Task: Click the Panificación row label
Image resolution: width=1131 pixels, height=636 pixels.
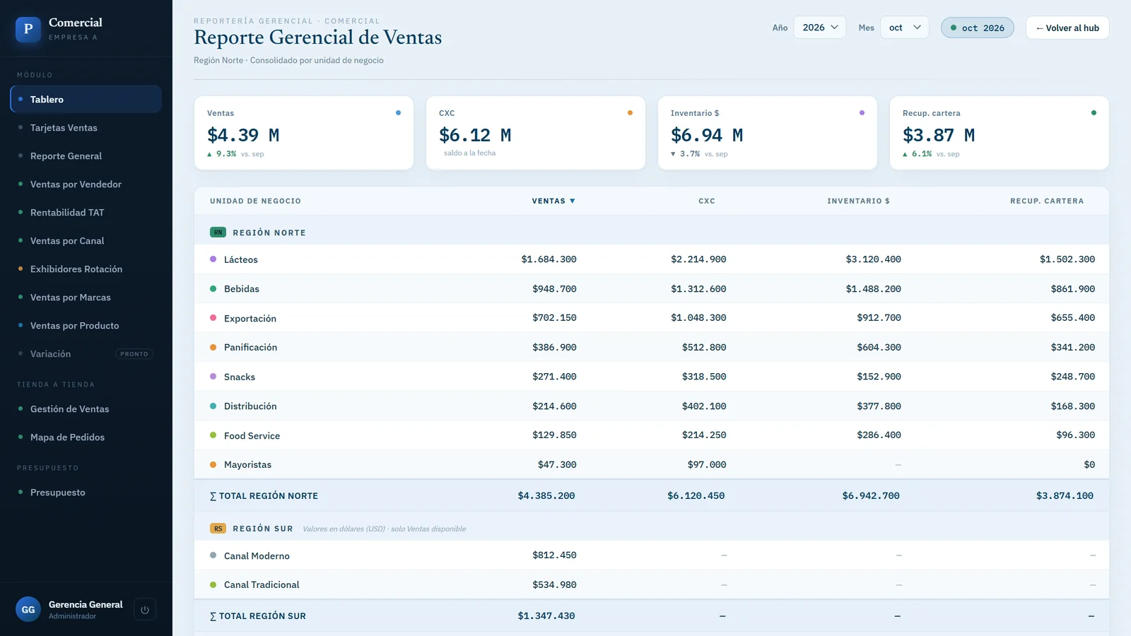Action: click(250, 348)
